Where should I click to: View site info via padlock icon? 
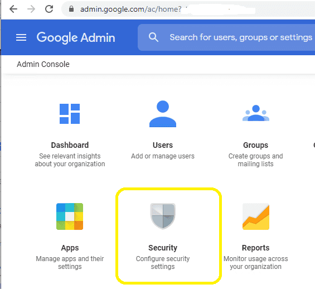click(x=71, y=9)
